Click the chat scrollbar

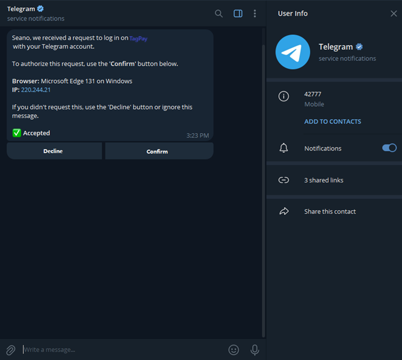[x=263, y=181]
